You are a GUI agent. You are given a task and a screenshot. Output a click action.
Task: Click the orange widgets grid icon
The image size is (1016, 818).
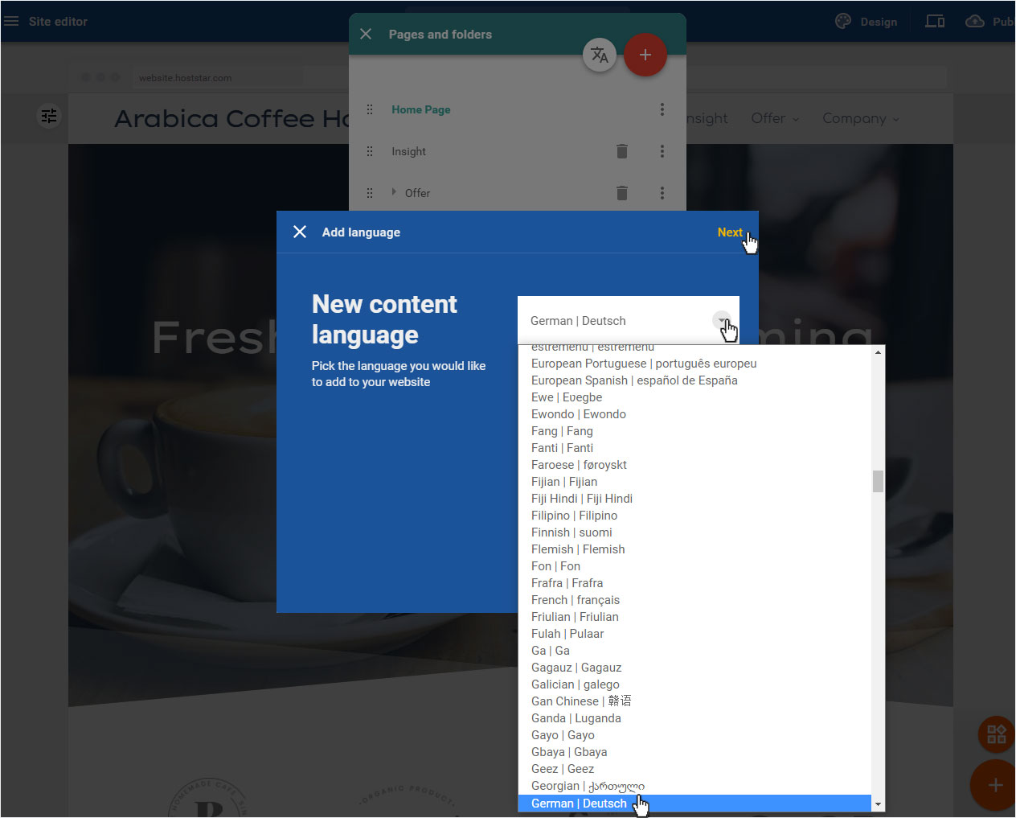(x=997, y=734)
